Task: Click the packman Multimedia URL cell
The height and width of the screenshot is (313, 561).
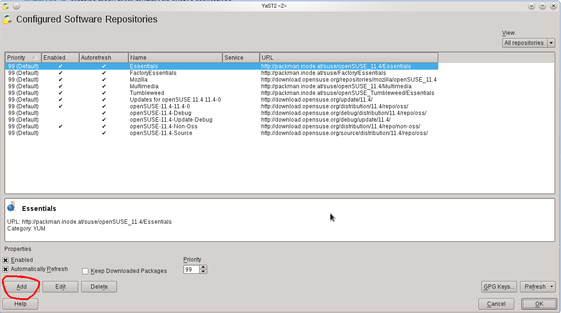Action: point(336,86)
